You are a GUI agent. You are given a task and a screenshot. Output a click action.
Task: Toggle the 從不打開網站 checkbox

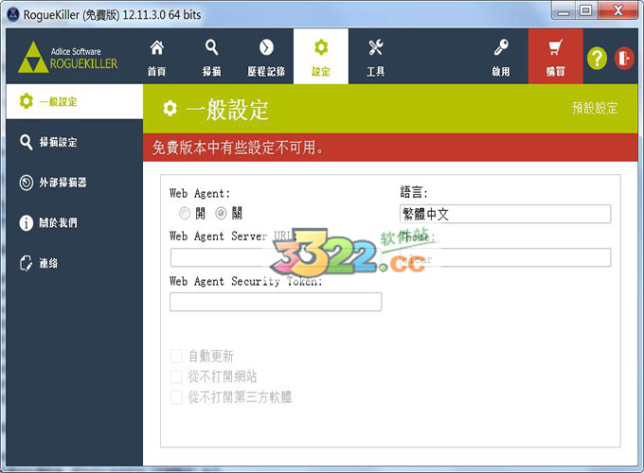(176, 377)
